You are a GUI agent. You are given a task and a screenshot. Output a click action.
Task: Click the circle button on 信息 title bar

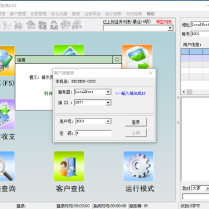117,60
